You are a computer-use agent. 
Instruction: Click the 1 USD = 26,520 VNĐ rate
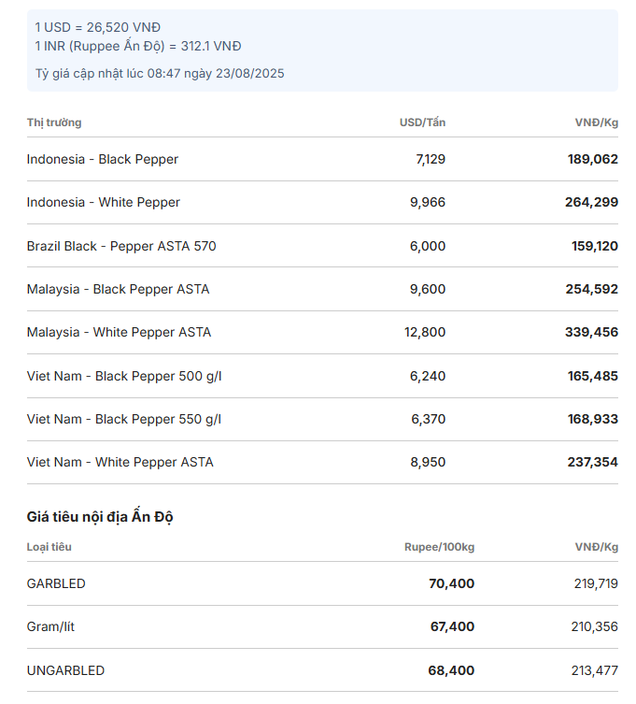coord(98,28)
